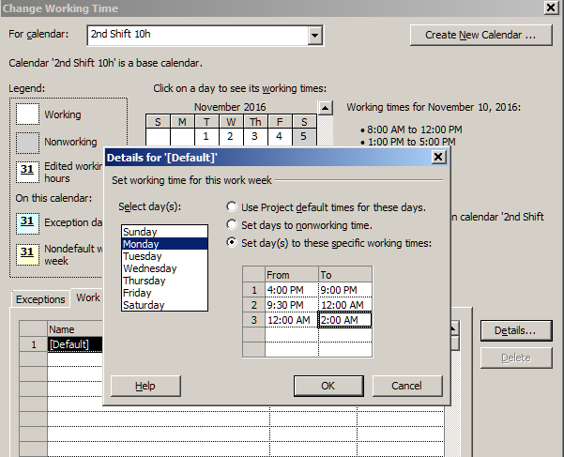Select 'Set day(s) to these specific working times'
564x457 pixels.
(x=232, y=243)
